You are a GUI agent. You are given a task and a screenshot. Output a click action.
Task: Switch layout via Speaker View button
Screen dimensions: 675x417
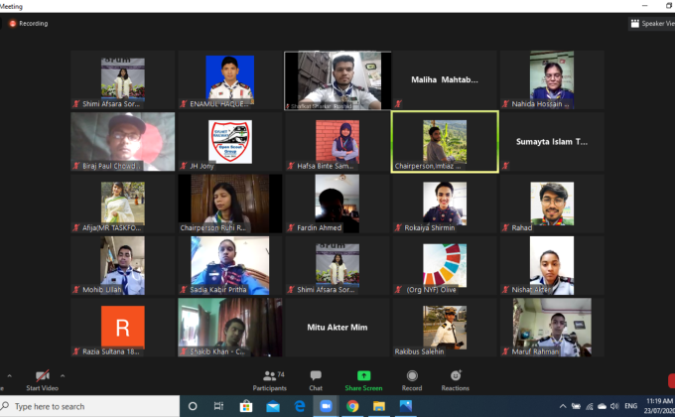click(x=651, y=24)
